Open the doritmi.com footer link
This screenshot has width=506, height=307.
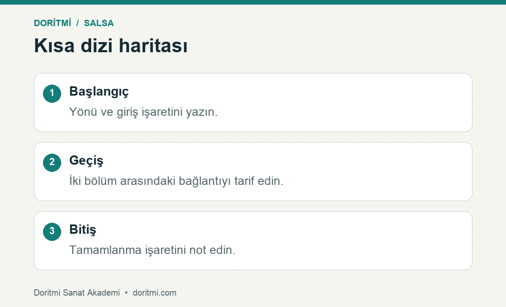(154, 293)
